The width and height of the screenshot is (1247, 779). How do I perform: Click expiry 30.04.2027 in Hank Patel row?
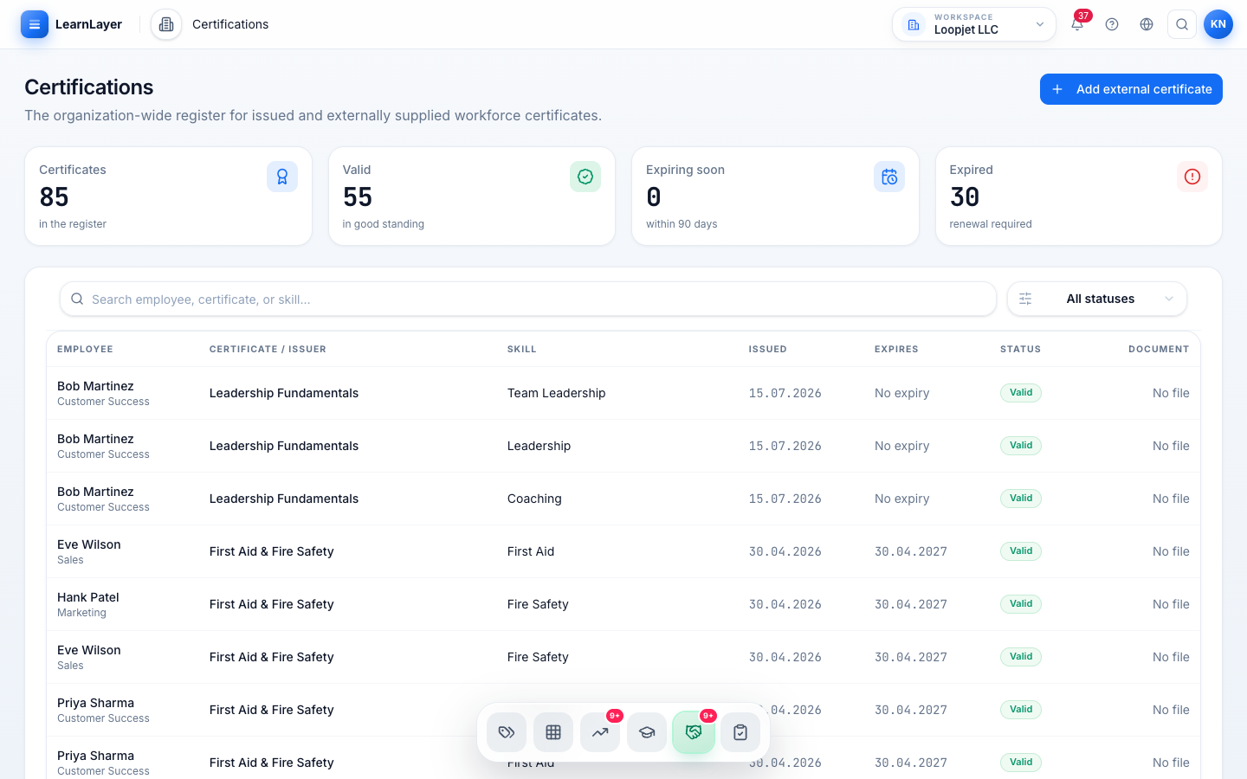pyautogui.click(x=911, y=604)
